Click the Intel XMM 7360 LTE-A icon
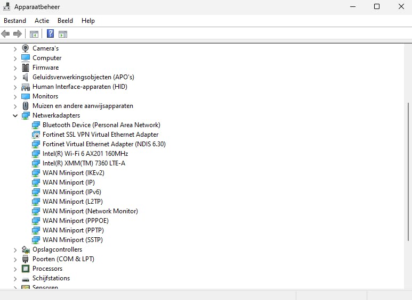 click(x=36, y=163)
